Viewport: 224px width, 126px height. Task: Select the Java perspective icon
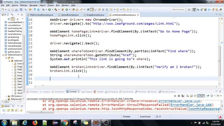pyautogui.click(x=194, y=9)
